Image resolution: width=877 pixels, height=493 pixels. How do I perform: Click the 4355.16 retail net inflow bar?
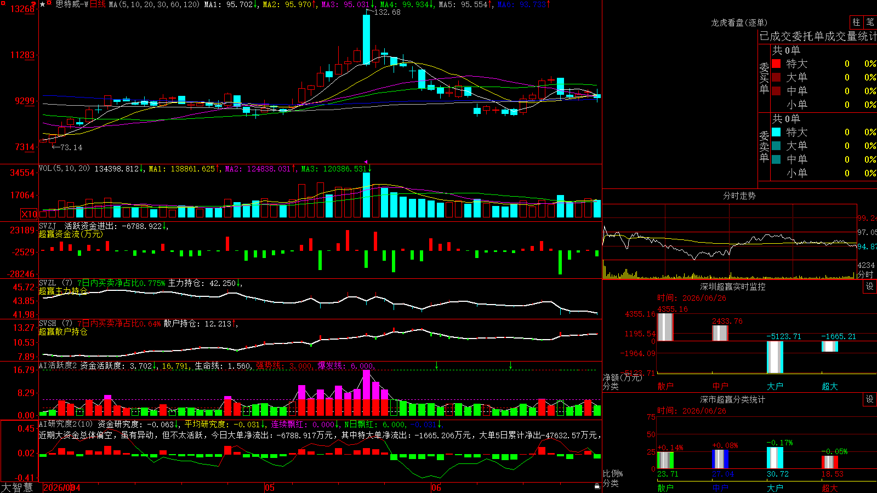tap(665, 327)
